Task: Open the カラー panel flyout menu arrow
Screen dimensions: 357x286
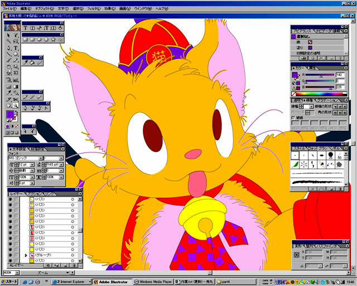Action: (346, 68)
